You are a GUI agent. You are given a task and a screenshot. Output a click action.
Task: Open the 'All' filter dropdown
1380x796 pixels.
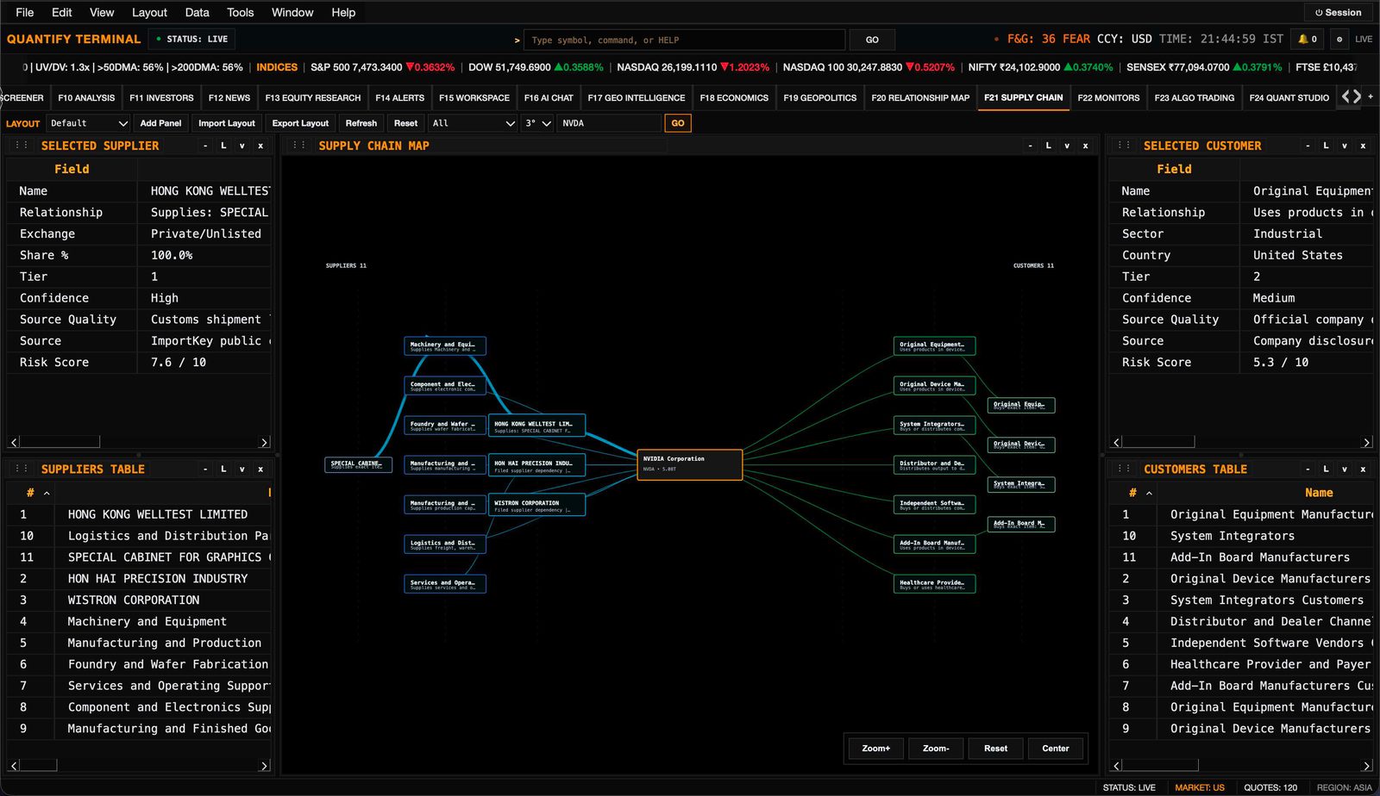click(x=474, y=123)
